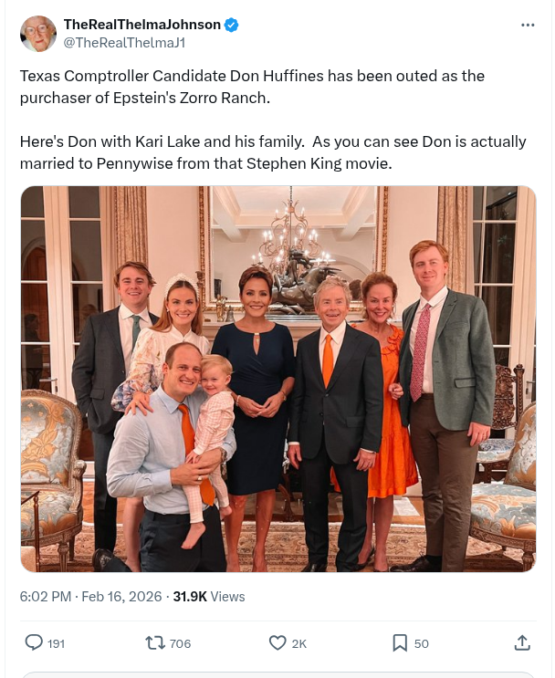Click the 50 bookmarks count
This screenshot has width=555, height=678.
coord(422,644)
